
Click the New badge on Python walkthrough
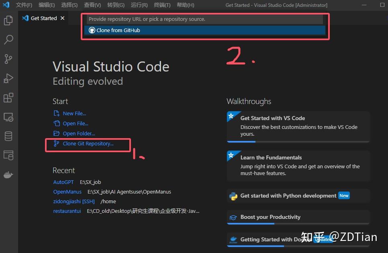(x=344, y=196)
